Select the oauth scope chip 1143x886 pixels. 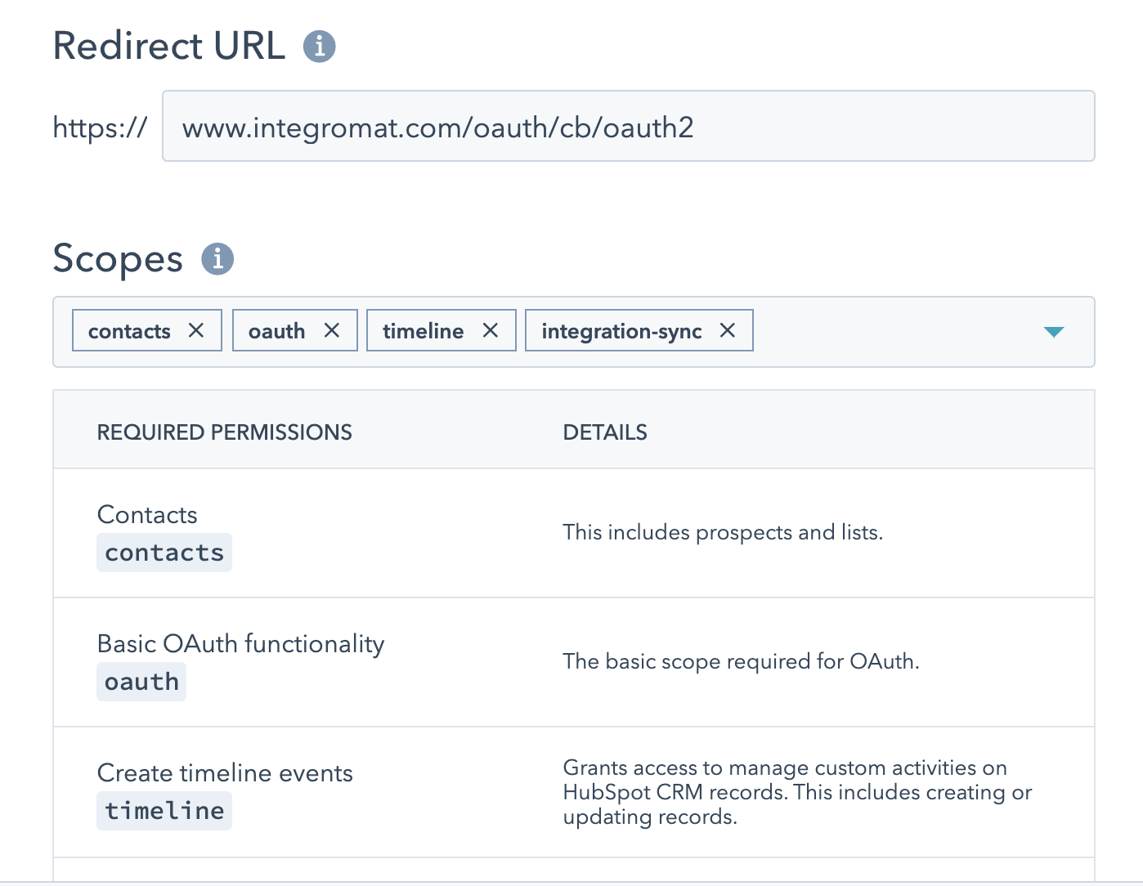(277, 330)
